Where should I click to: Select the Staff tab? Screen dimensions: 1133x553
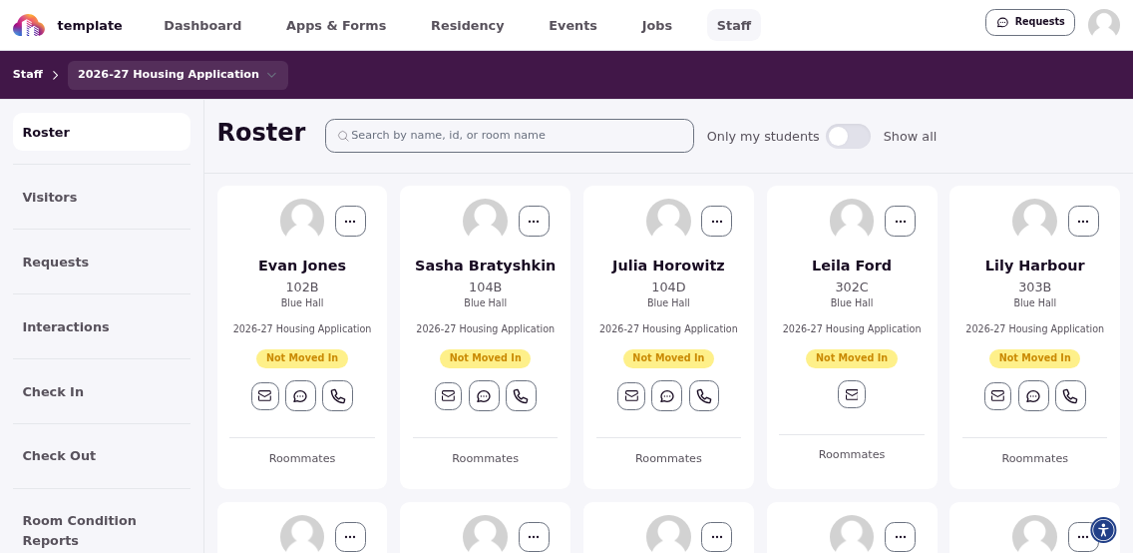pos(734,25)
